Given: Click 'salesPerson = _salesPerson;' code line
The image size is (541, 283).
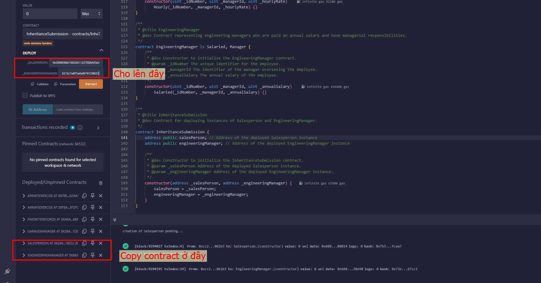Looking at the screenshot, I should (185, 189).
